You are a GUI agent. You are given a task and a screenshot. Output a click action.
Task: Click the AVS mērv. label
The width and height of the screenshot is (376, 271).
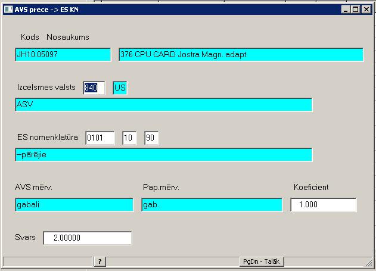[x=33, y=187]
